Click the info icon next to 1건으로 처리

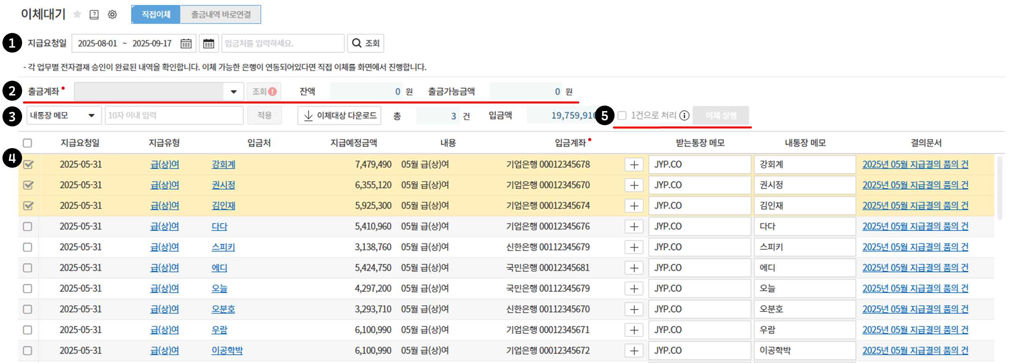click(x=684, y=116)
